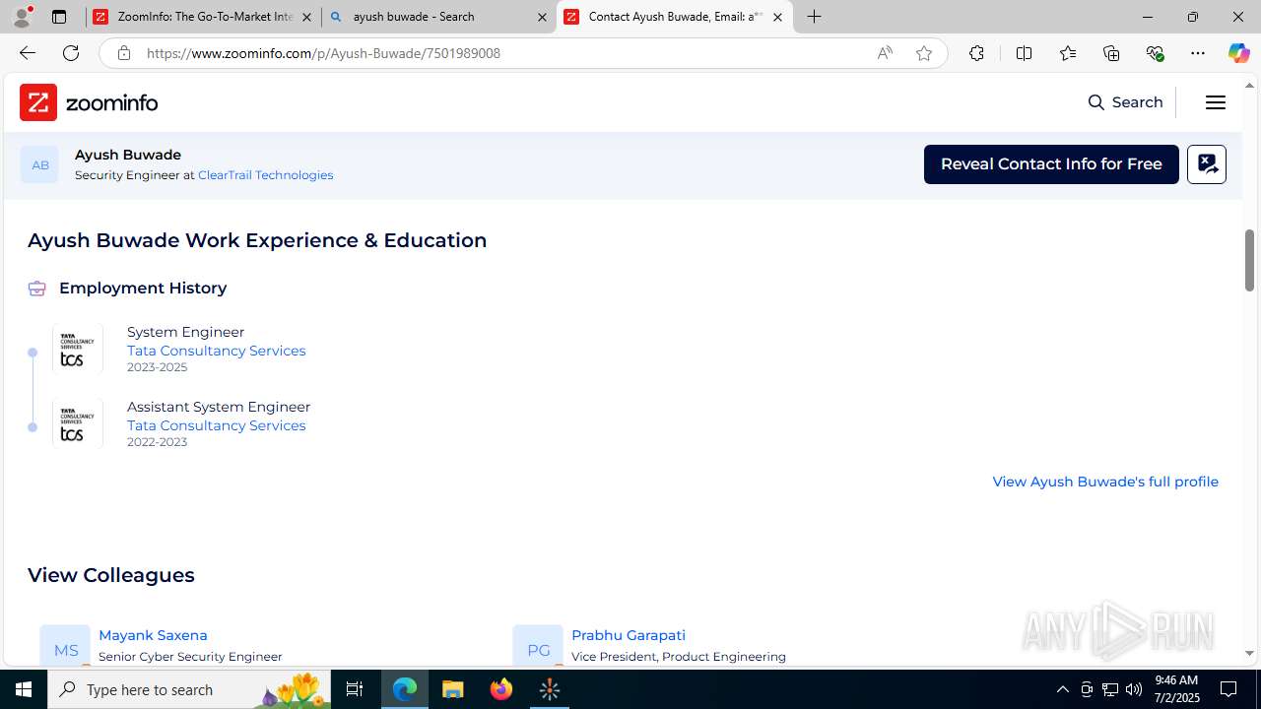Select the View Colleagues heading
Image resolution: width=1261 pixels, height=709 pixels.
(111, 575)
